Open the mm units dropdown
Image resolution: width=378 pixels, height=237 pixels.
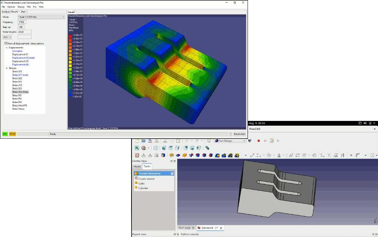click(x=7, y=37)
